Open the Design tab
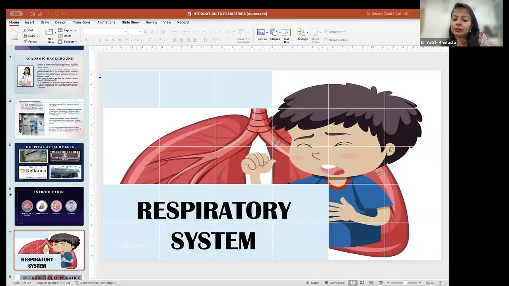509x286 pixels. [60, 22]
